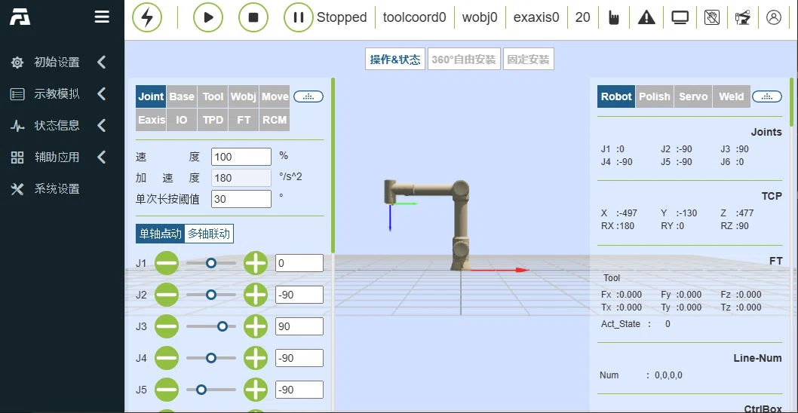Open the user account icon
The width and height of the screenshot is (798, 413).
tap(774, 18)
